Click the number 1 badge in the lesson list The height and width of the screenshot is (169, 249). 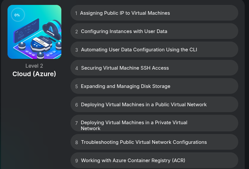(x=76, y=13)
